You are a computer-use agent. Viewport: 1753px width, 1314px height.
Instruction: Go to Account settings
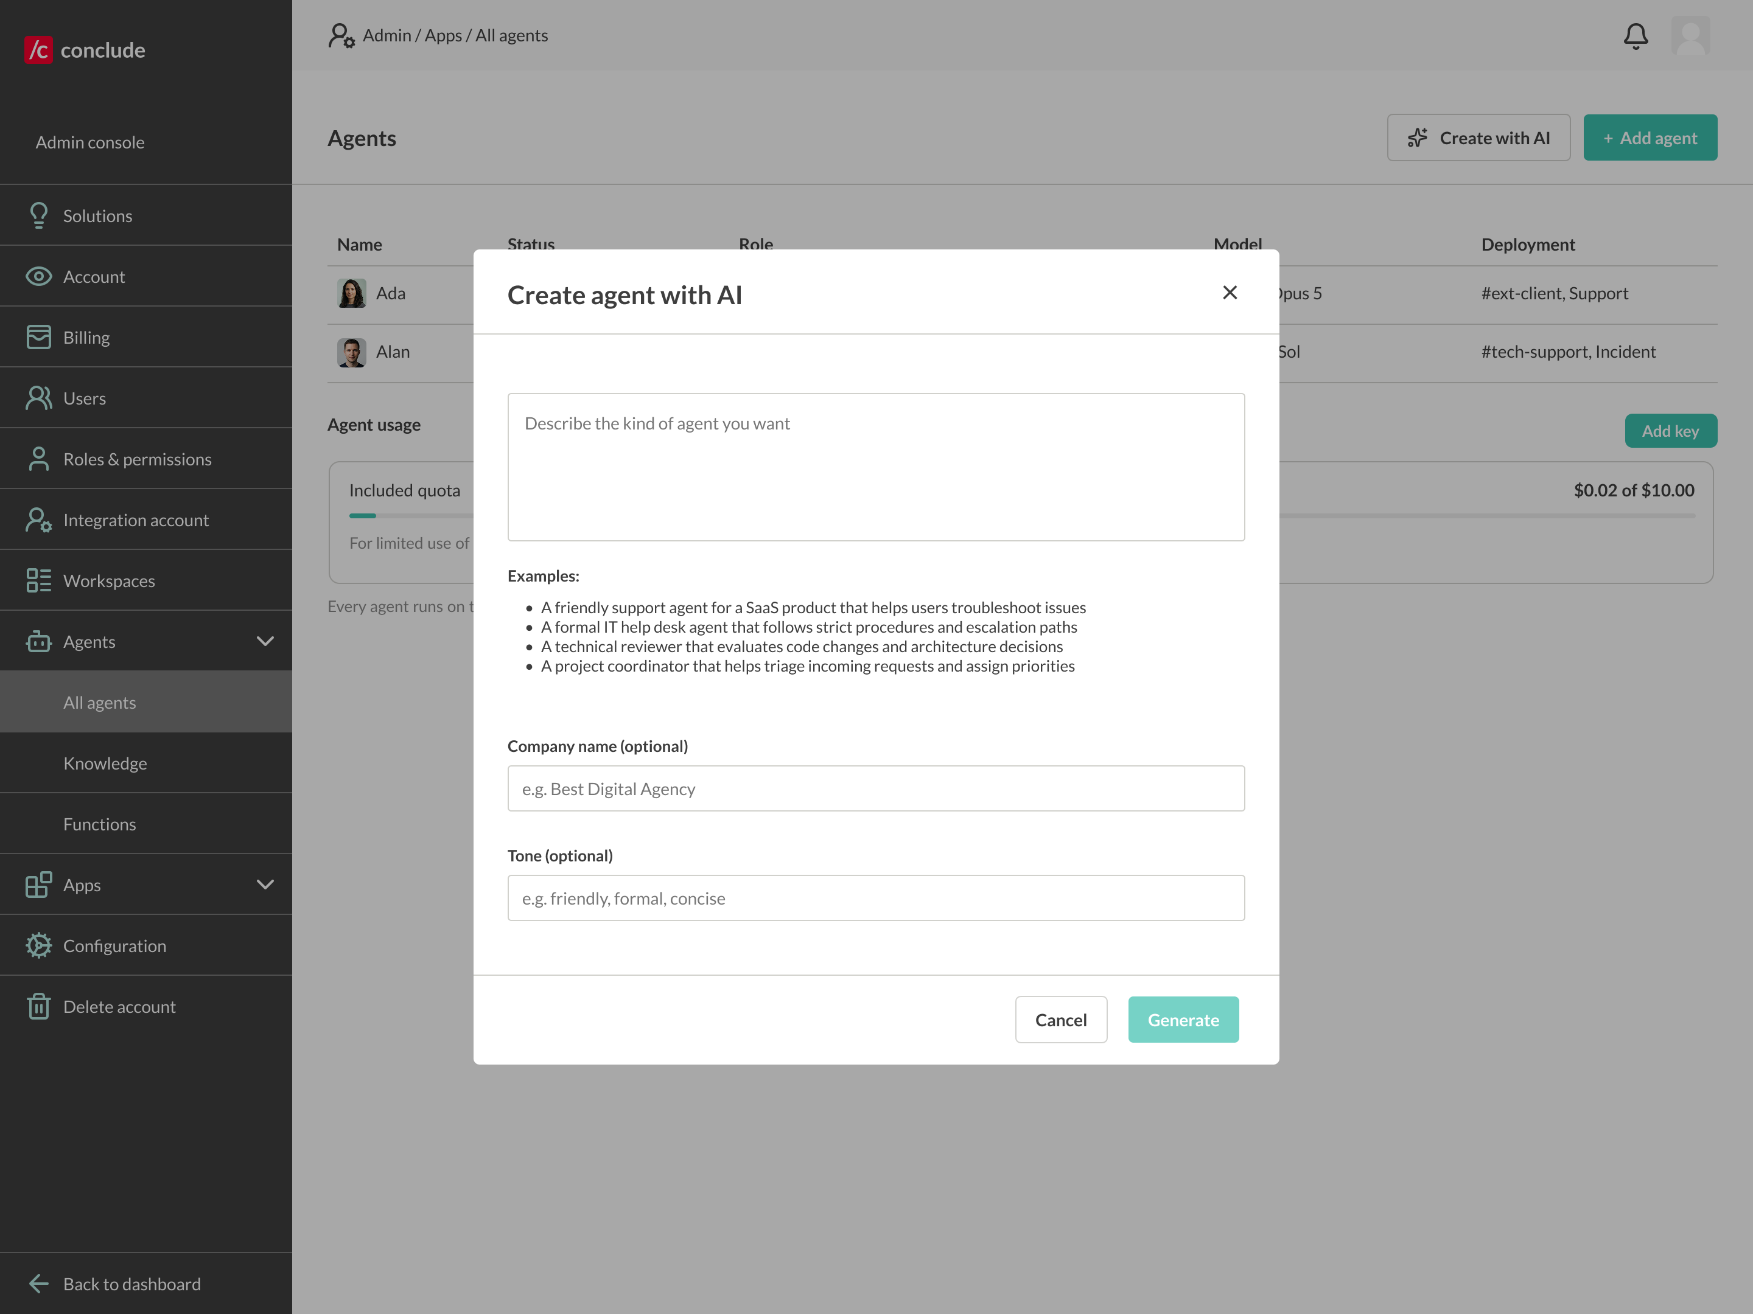(x=146, y=276)
